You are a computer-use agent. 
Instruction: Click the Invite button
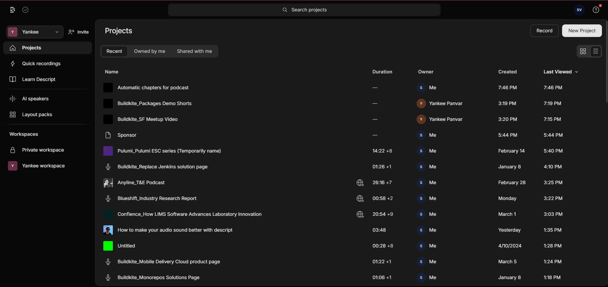(x=79, y=32)
